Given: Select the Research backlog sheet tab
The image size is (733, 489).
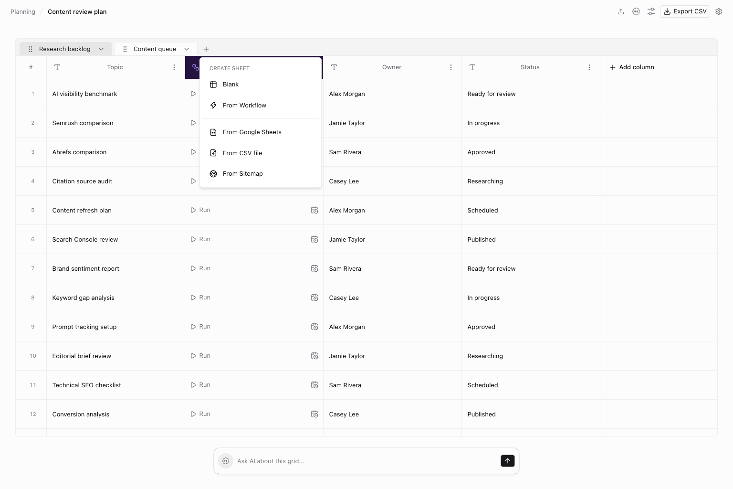Looking at the screenshot, I should click(64, 49).
